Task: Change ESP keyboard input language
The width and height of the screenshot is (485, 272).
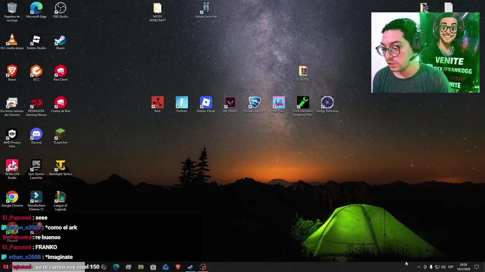Action: coord(451,267)
